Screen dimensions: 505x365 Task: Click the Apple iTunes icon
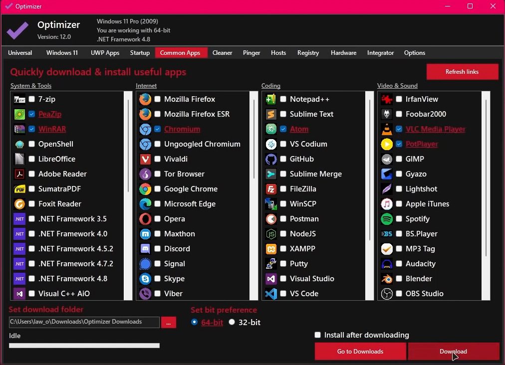click(x=387, y=204)
